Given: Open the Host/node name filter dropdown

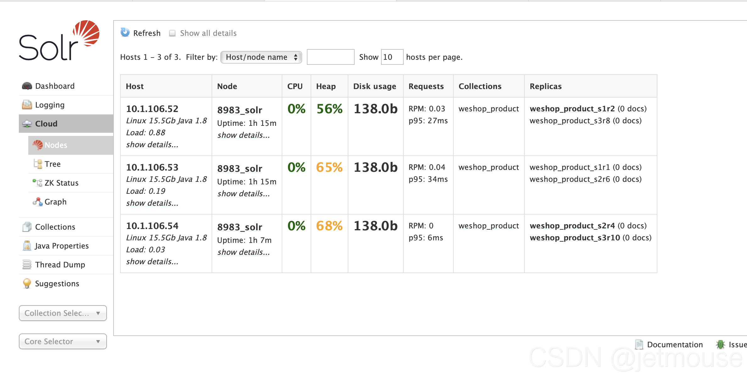Looking at the screenshot, I should point(261,57).
